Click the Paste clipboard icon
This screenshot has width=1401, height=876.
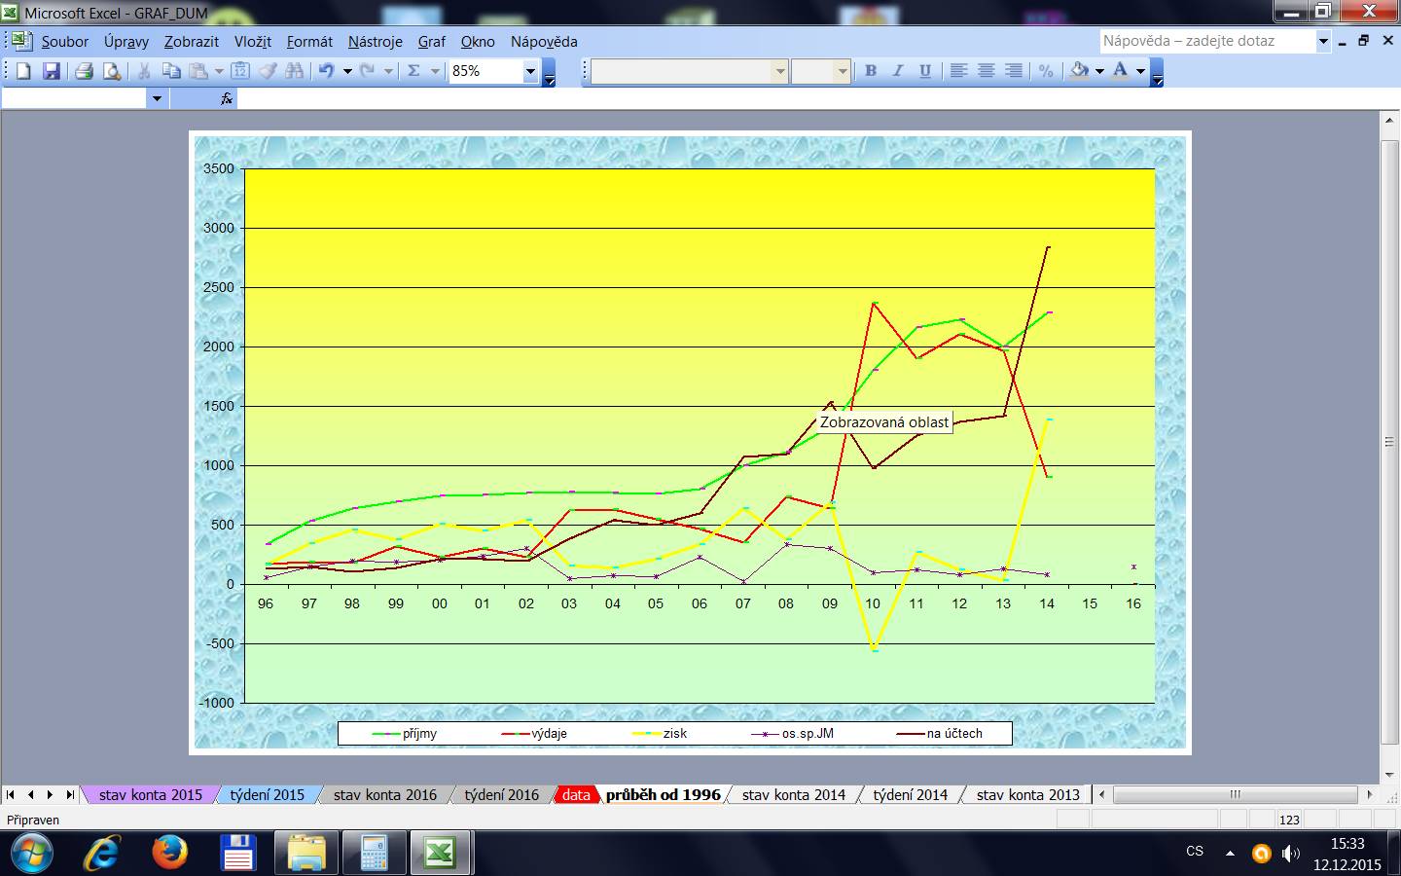click(198, 71)
